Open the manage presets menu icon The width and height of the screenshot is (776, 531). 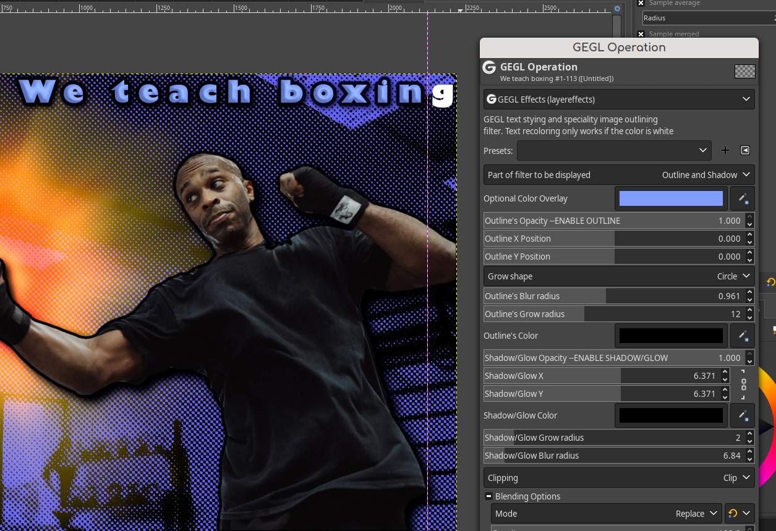point(745,150)
